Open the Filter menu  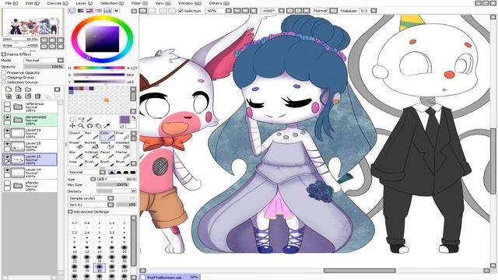pyautogui.click(x=139, y=3)
